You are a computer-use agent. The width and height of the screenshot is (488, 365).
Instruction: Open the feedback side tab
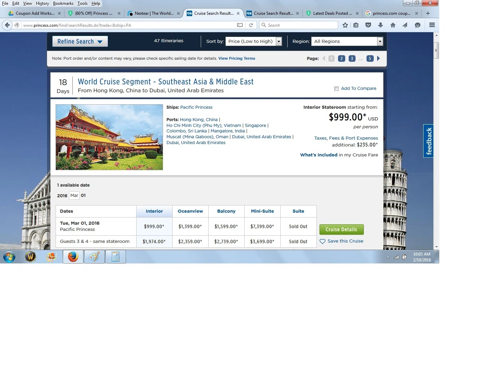pyautogui.click(x=429, y=141)
